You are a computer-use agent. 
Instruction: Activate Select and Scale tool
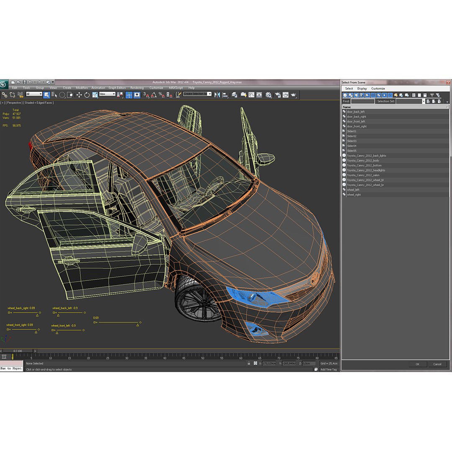(x=95, y=95)
